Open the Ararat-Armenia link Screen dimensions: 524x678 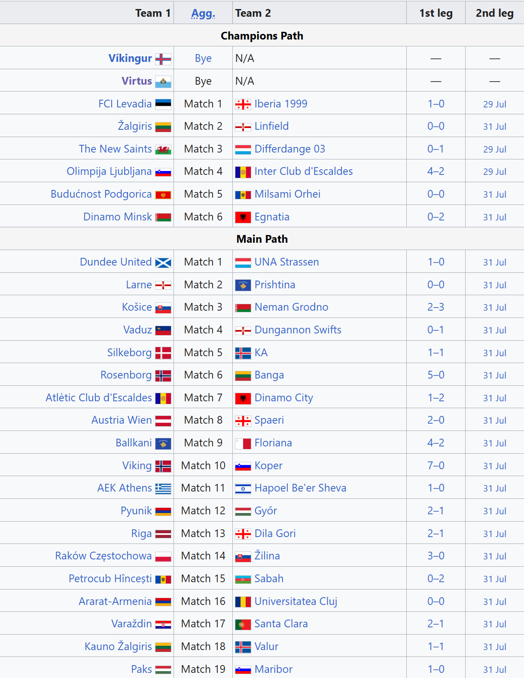(115, 602)
